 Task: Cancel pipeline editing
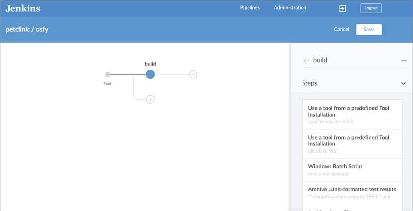[x=341, y=29]
